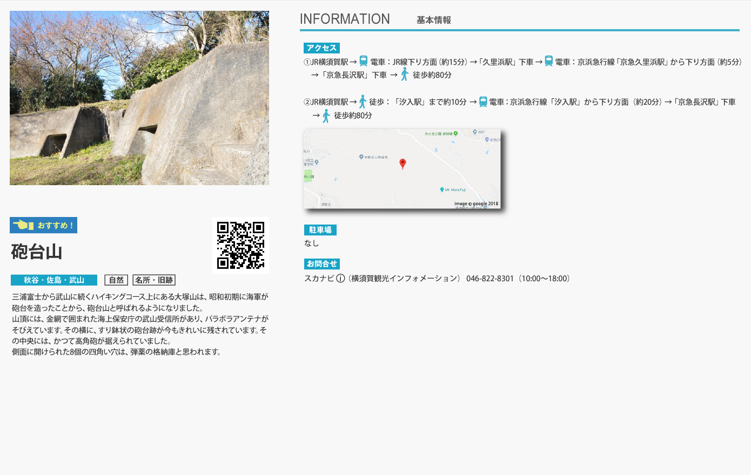Click the info icon next to スカナビ
Screen dimensions: 751x475
(x=340, y=279)
